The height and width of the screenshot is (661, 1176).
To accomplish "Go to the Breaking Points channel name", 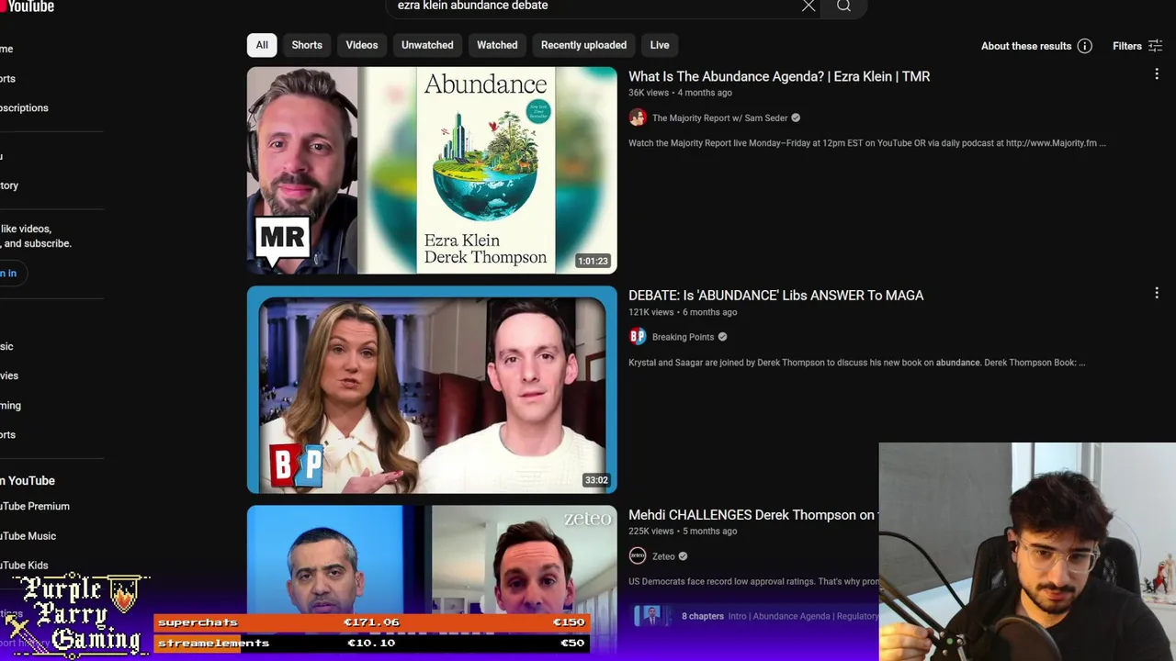I will tap(683, 337).
